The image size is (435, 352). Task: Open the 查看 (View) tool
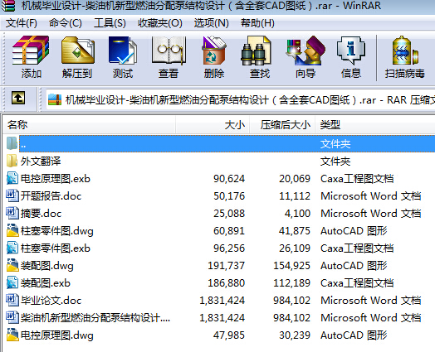click(169, 51)
